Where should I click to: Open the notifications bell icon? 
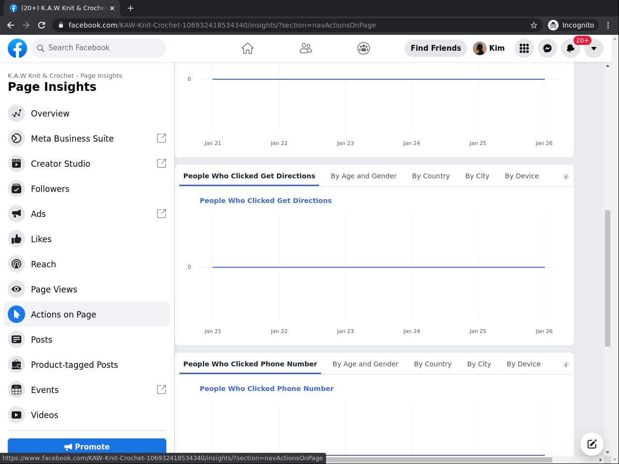pos(571,48)
